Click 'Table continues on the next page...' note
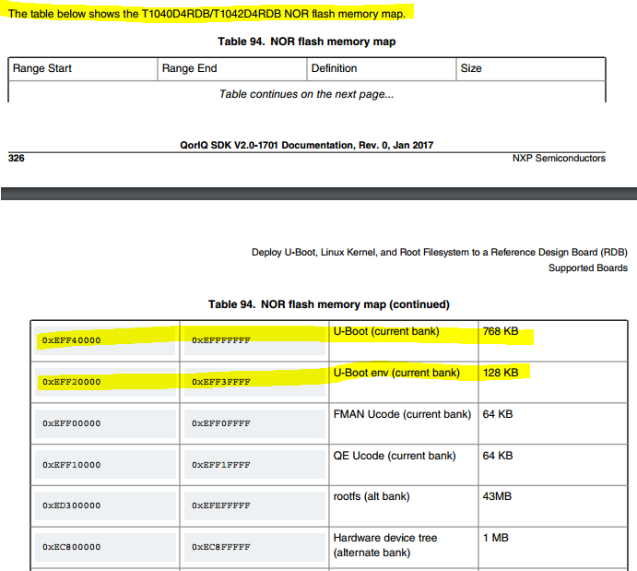Image resolution: width=637 pixels, height=571 pixels. [x=307, y=94]
